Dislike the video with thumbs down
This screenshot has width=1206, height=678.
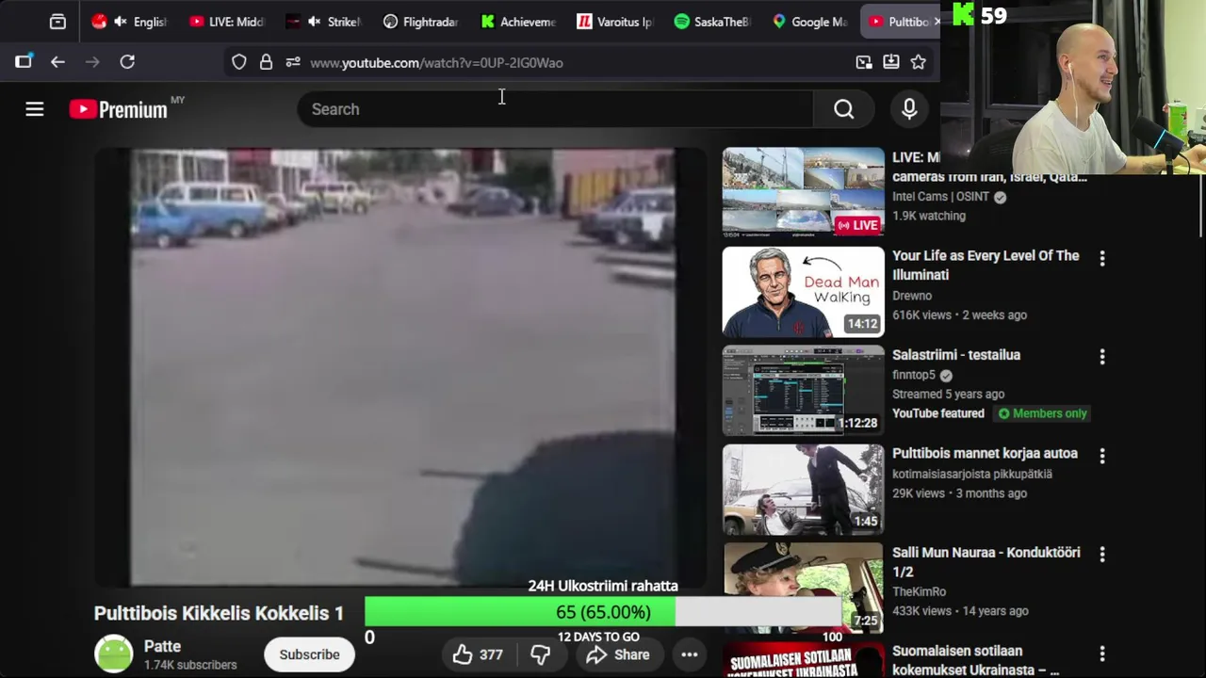540,654
